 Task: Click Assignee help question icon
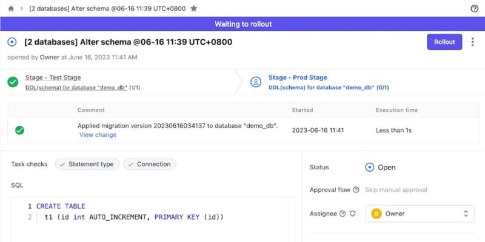tap(343, 214)
